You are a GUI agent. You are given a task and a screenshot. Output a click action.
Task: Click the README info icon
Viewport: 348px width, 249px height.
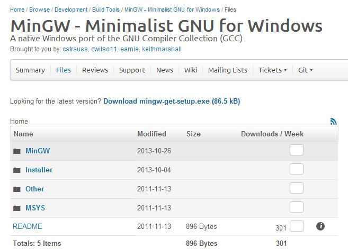pos(320,226)
